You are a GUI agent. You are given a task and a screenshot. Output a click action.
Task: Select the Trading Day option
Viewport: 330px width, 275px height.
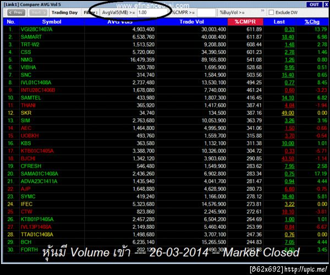(x=64, y=13)
